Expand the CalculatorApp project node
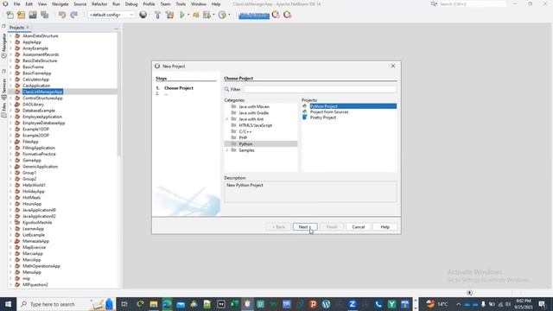 (10, 79)
